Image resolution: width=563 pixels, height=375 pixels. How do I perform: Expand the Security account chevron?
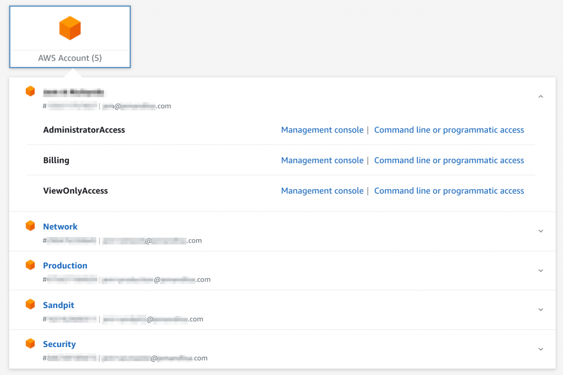(x=541, y=349)
